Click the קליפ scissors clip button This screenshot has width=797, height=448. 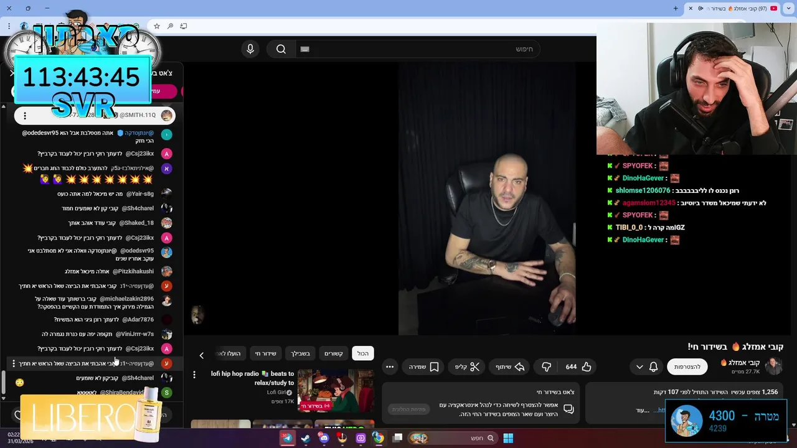pos(467,367)
